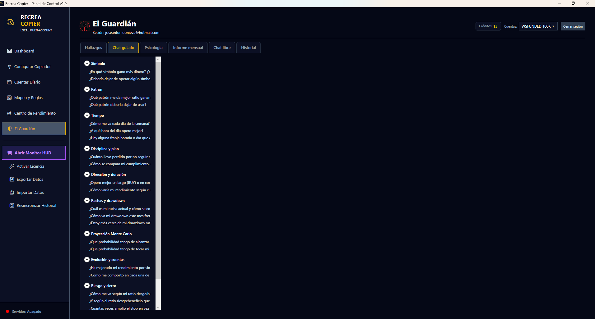The height and width of the screenshot is (319, 595).
Task: Click the Cerrar sesión button
Action: coord(573,26)
